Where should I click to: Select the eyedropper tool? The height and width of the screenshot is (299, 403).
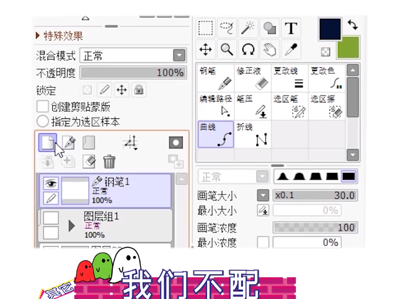(x=291, y=49)
